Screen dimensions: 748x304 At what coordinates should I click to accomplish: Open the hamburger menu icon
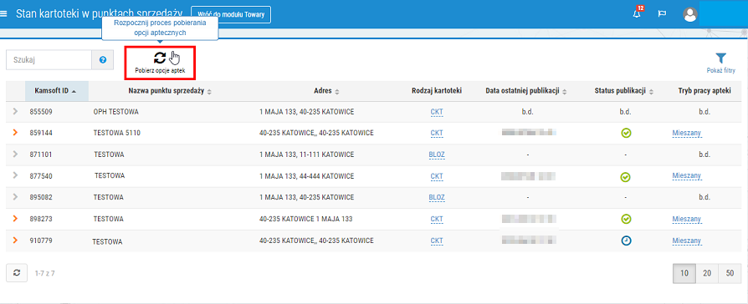point(4,13)
